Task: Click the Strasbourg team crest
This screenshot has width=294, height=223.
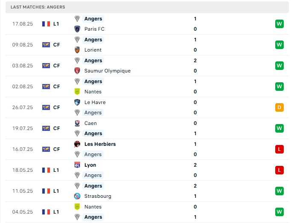Action: point(77,196)
